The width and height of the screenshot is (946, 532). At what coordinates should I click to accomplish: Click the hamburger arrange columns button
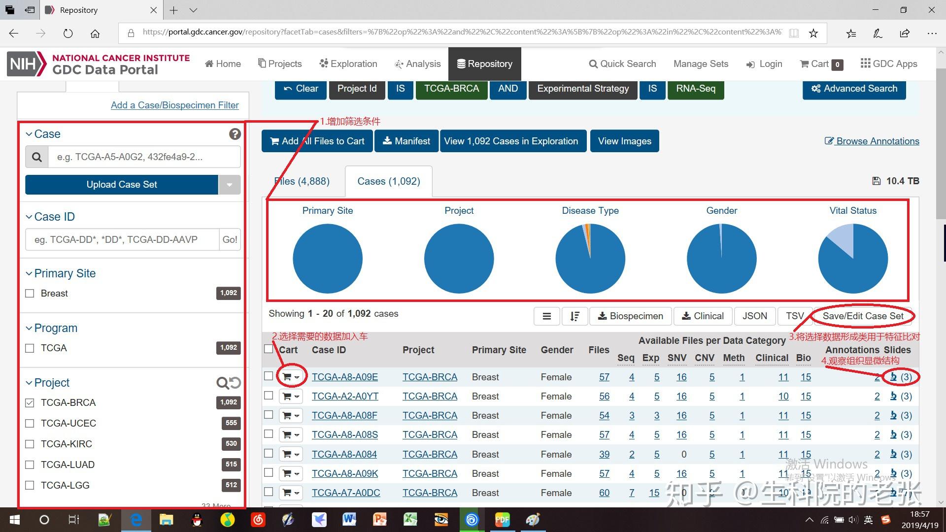click(x=546, y=316)
